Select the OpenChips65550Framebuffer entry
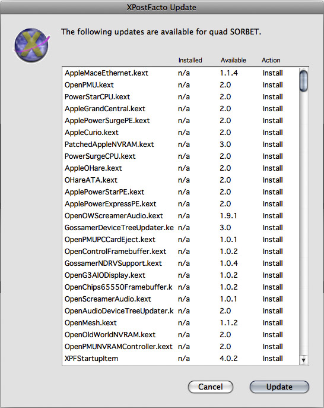 coord(180,287)
